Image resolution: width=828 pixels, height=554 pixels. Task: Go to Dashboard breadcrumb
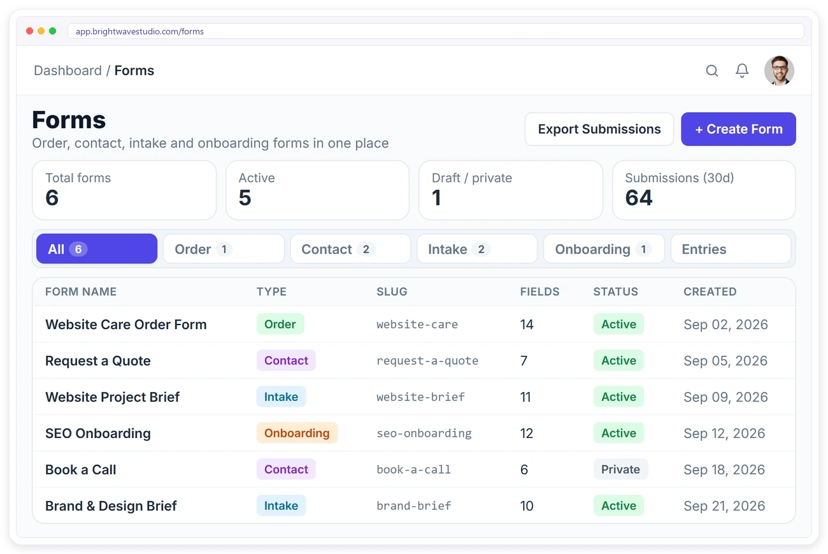[68, 71]
